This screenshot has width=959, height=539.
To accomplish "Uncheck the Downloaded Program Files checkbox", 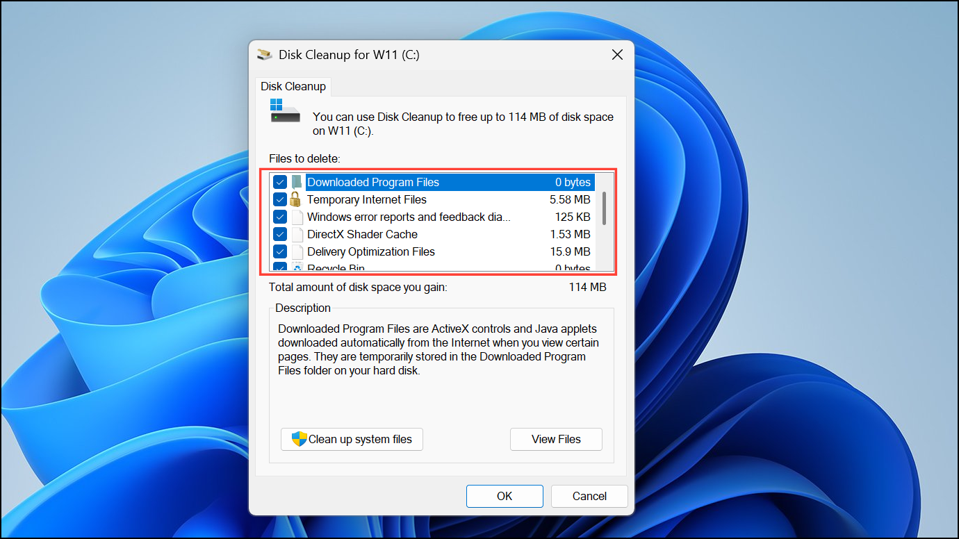I will click(x=280, y=182).
